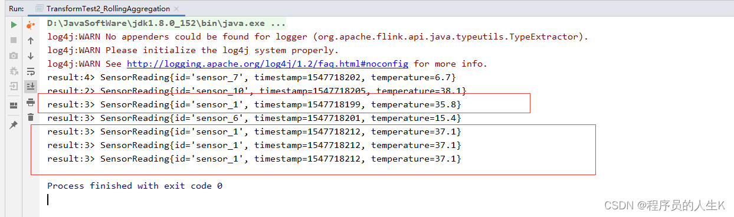Jump down with the down arrow icon
Viewport: 734px width, 217px height.
point(31,56)
